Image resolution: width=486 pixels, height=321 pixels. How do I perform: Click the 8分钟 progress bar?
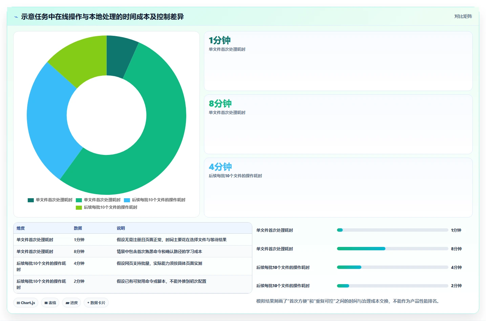(x=393, y=249)
